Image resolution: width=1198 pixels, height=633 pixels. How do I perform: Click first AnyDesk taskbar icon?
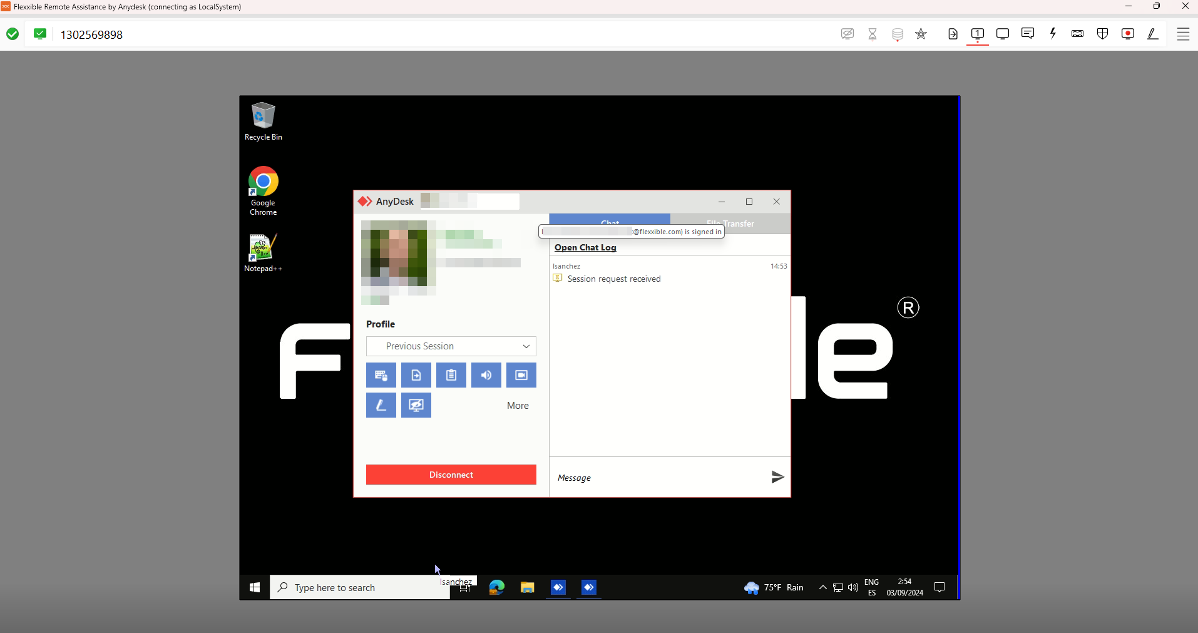tap(558, 587)
